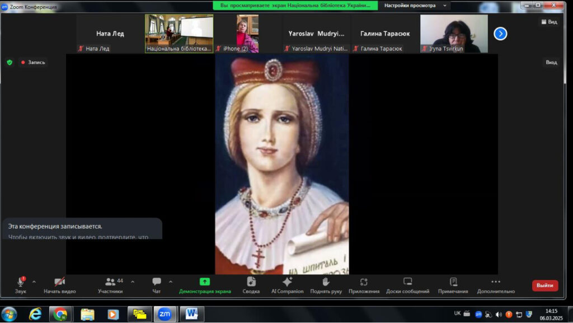Click the recording notification popup
Viewport: 573px width, 323px height.
coord(82,229)
